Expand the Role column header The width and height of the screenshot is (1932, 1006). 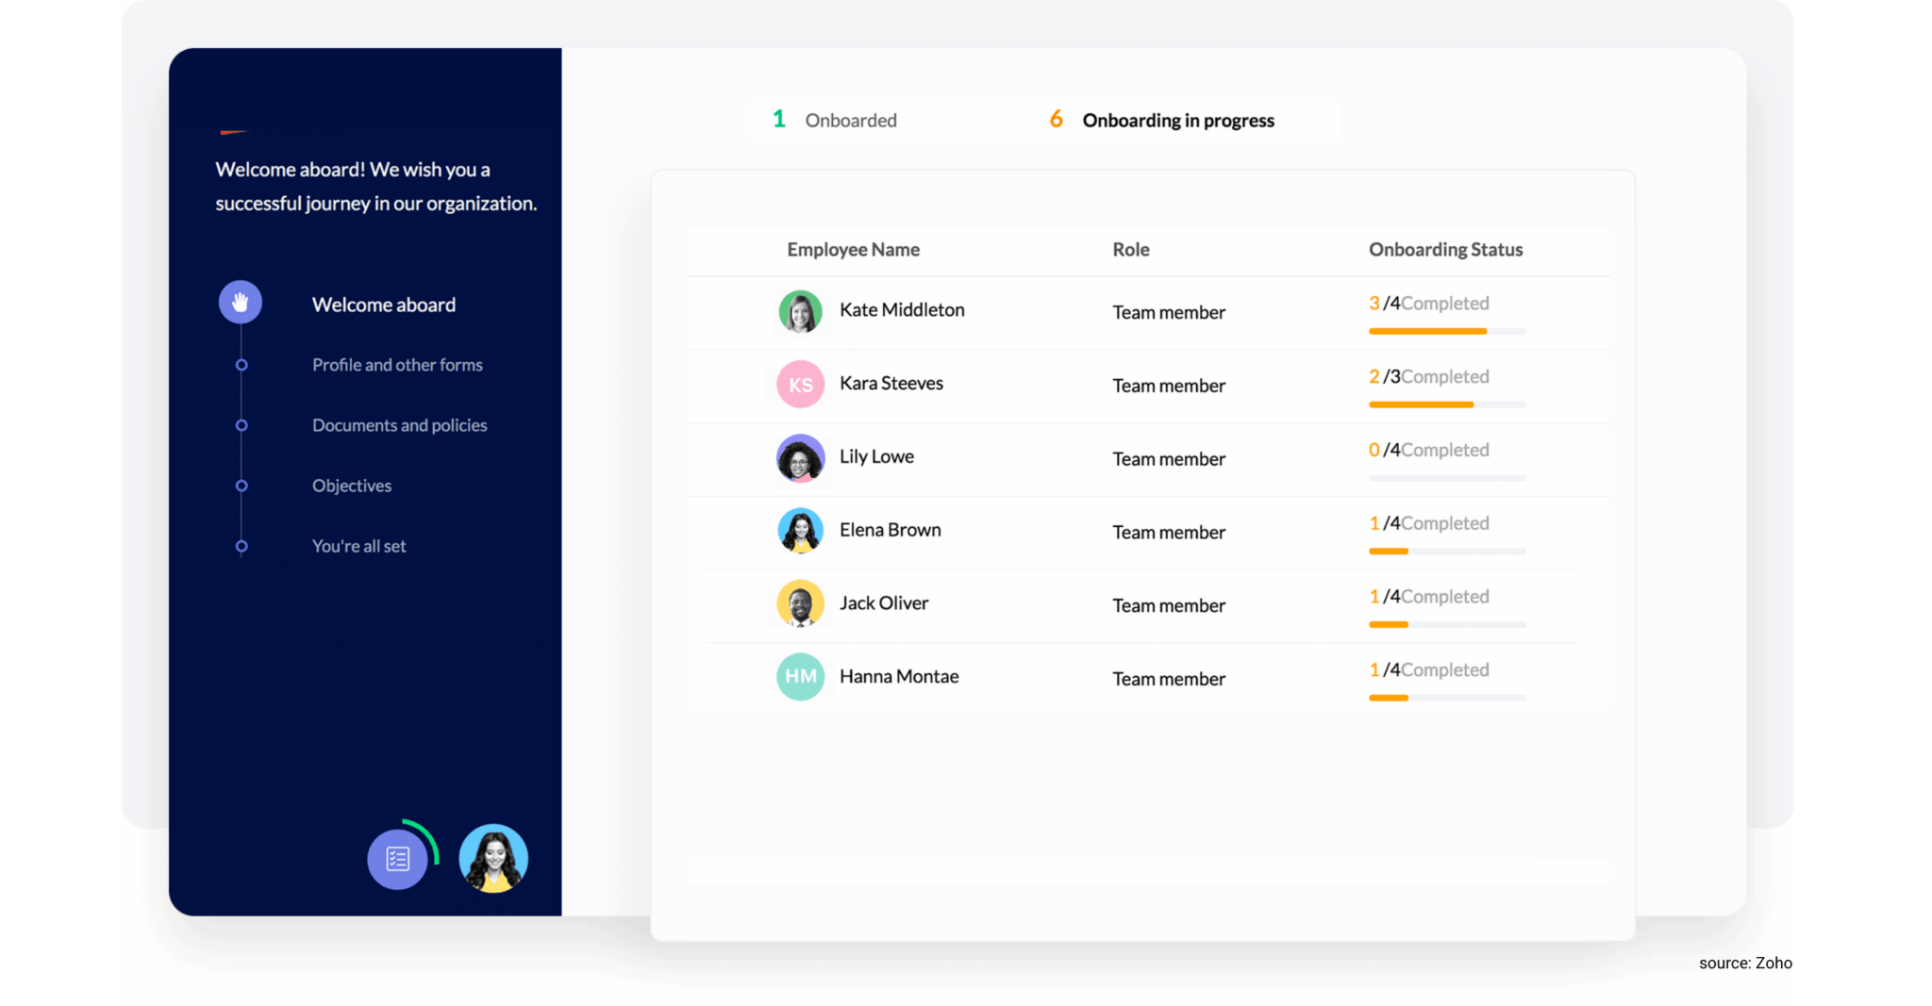pyautogui.click(x=1130, y=249)
